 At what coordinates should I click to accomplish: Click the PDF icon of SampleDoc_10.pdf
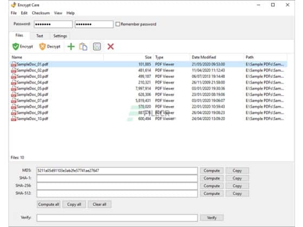point(14,119)
